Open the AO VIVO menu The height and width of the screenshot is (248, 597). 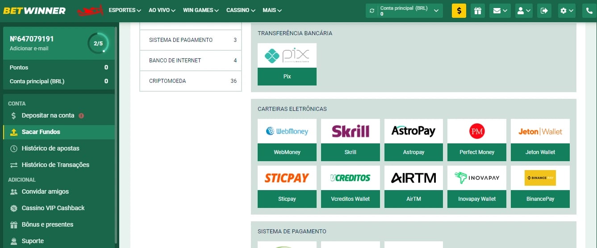point(162,10)
